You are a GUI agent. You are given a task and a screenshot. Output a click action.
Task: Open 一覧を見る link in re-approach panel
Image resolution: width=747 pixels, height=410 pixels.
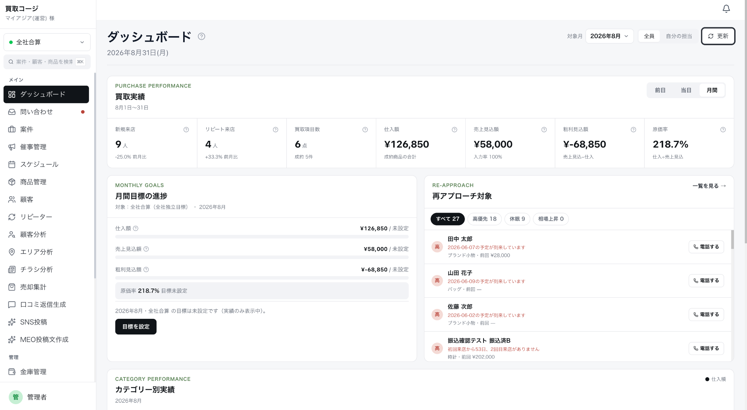point(709,186)
